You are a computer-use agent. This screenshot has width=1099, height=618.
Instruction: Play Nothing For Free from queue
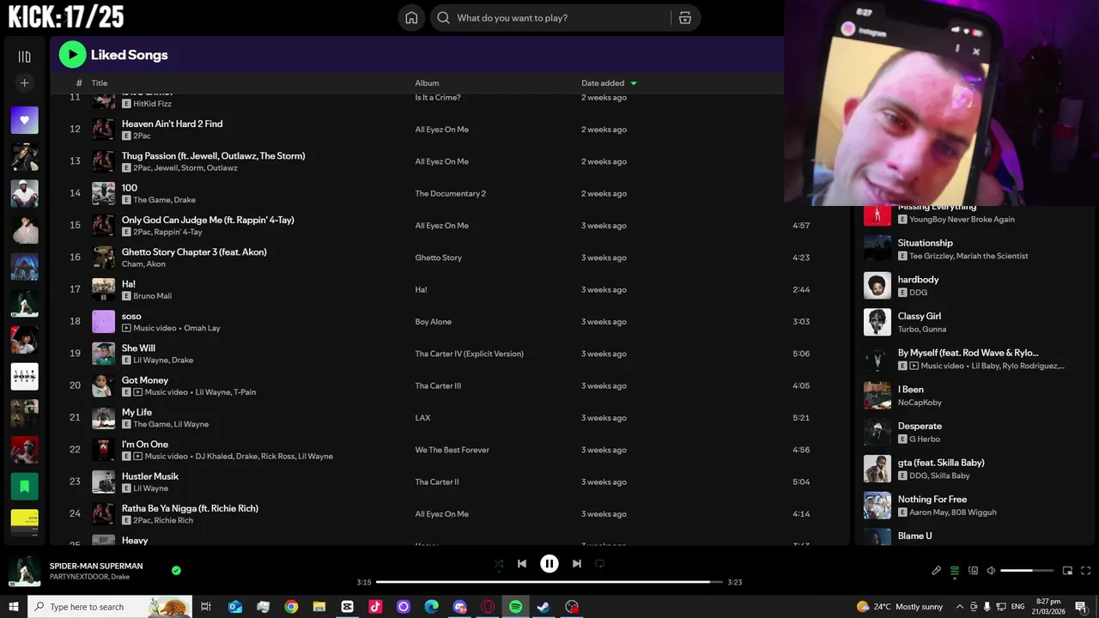pyautogui.click(x=877, y=506)
